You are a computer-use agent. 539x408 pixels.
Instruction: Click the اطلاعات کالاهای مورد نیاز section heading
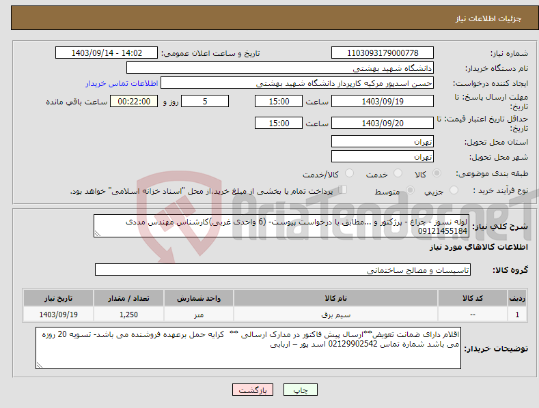pos(478,247)
